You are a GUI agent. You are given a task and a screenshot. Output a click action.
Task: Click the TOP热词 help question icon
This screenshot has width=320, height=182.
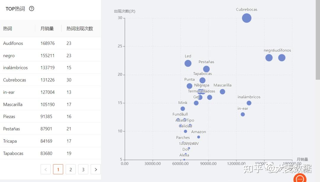click(x=32, y=9)
